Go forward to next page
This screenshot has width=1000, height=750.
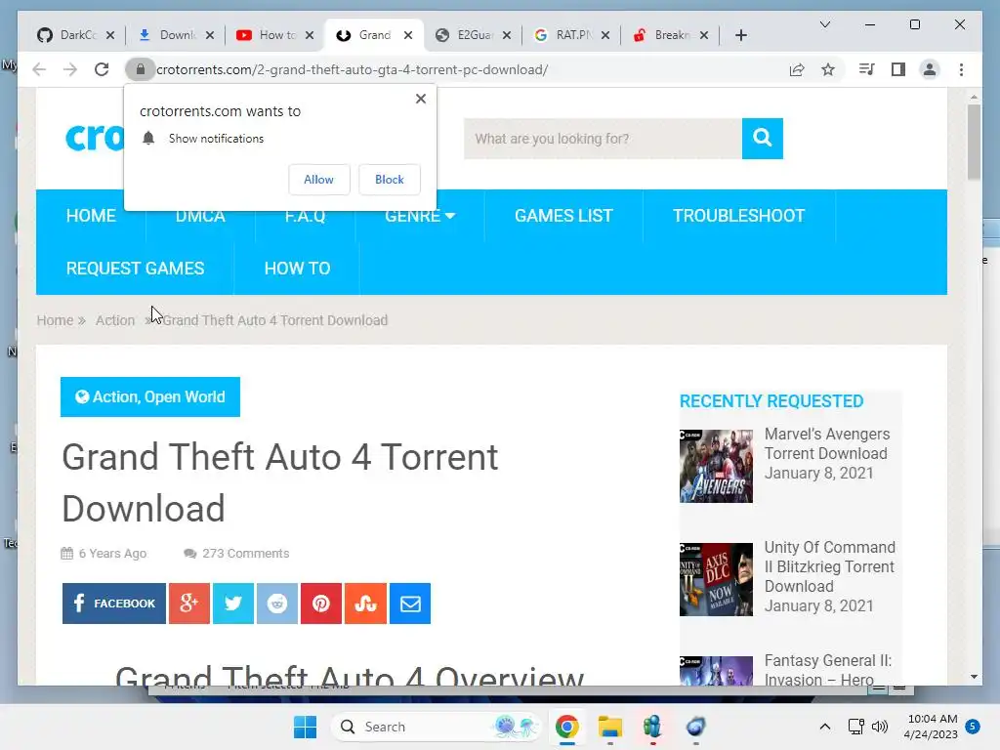70,69
